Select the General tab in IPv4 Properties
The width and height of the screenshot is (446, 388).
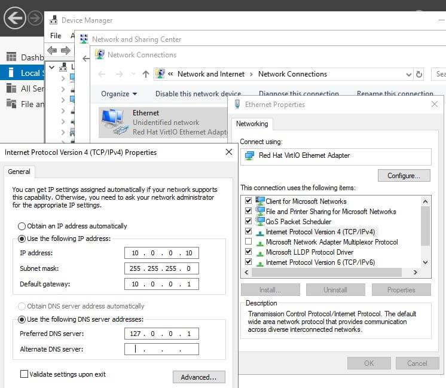[x=19, y=172]
